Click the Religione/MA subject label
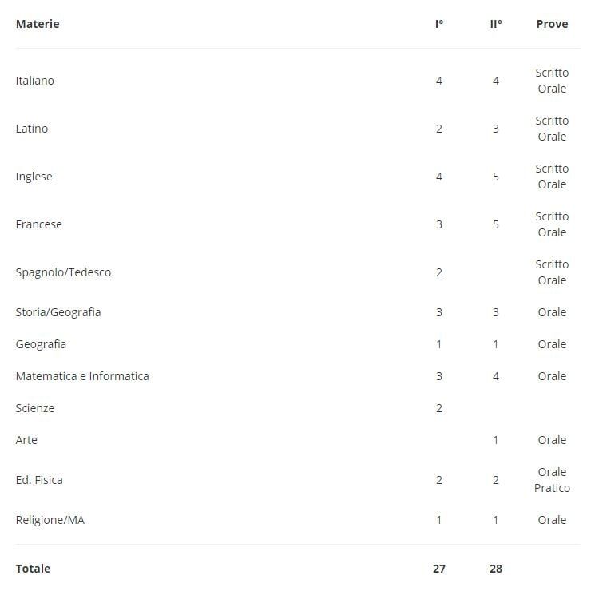 coord(50,520)
